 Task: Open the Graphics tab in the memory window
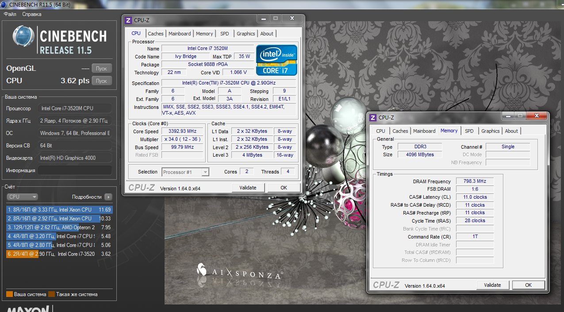pos(490,131)
